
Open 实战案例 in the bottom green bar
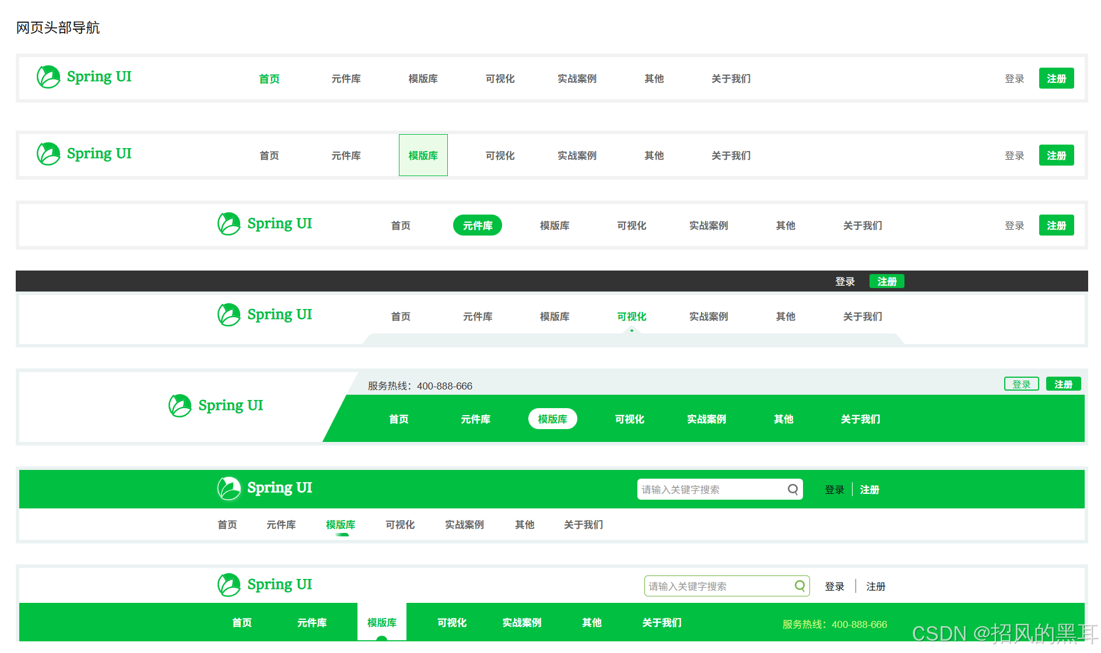[x=522, y=623]
